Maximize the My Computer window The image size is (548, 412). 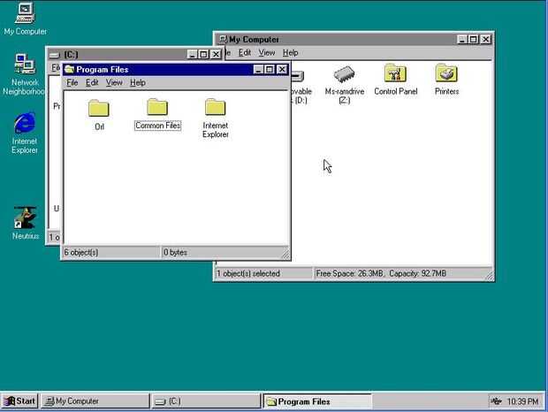(473, 40)
